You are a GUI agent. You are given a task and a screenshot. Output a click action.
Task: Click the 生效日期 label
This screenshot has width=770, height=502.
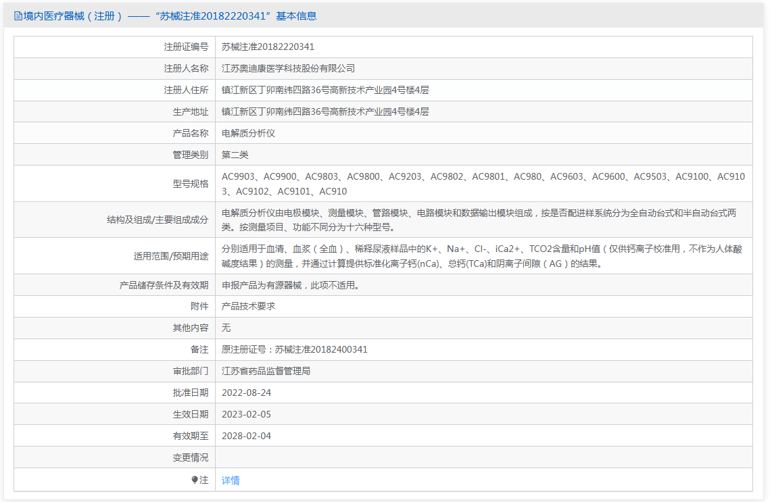point(191,414)
